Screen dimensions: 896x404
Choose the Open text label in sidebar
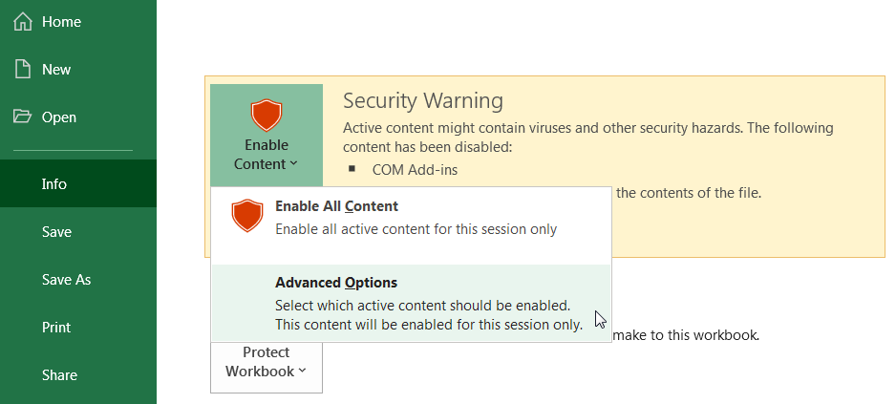(59, 117)
